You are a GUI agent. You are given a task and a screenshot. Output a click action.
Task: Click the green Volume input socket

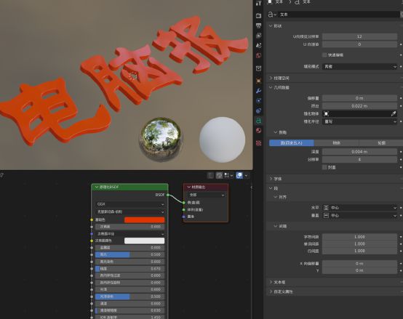click(x=184, y=210)
